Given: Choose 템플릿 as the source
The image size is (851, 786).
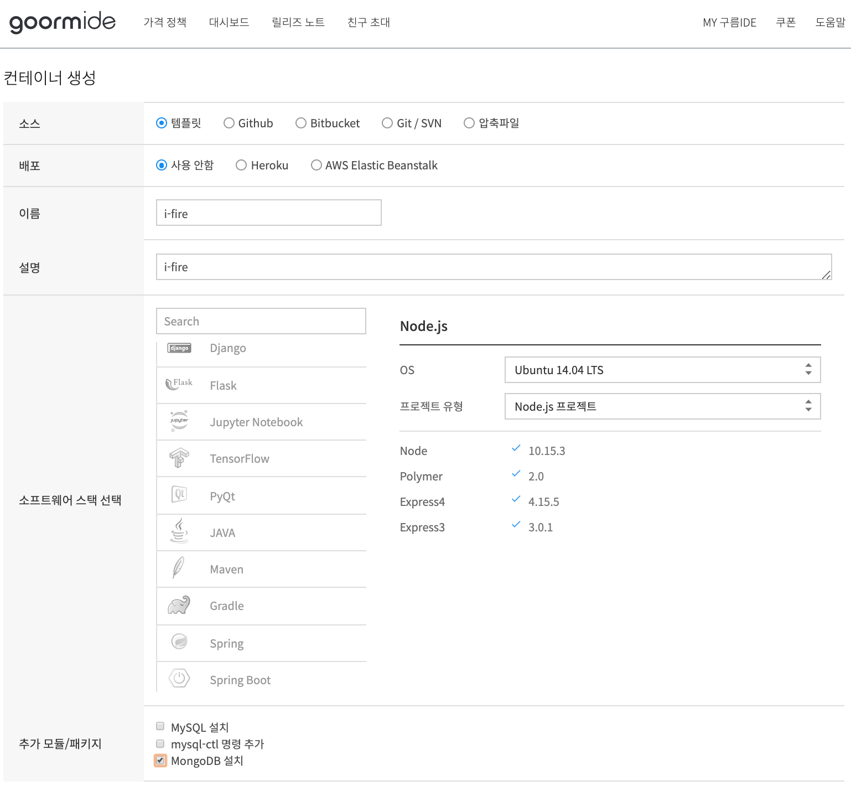Looking at the screenshot, I should pyautogui.click(x=162, y=123).
